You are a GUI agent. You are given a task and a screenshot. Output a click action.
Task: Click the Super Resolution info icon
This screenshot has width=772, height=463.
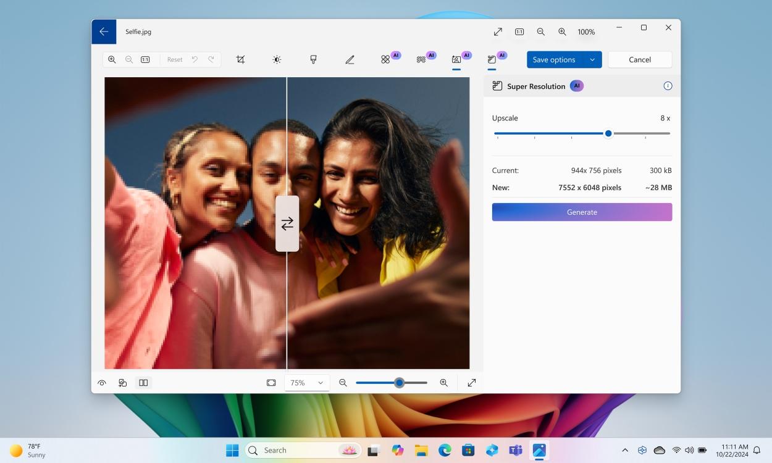pos(668,86)
